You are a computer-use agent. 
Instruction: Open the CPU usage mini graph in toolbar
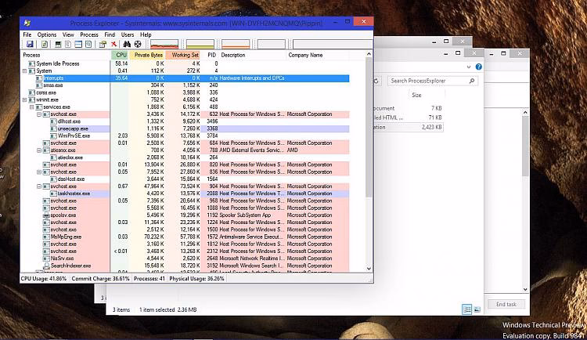164,44
